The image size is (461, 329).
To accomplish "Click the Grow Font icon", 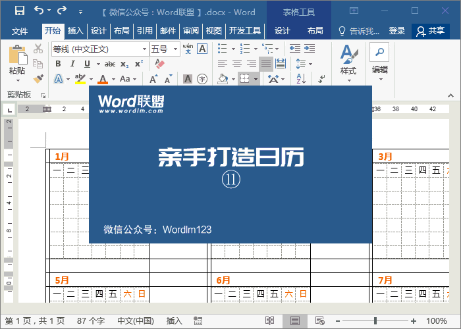I will tap(153, 79).
